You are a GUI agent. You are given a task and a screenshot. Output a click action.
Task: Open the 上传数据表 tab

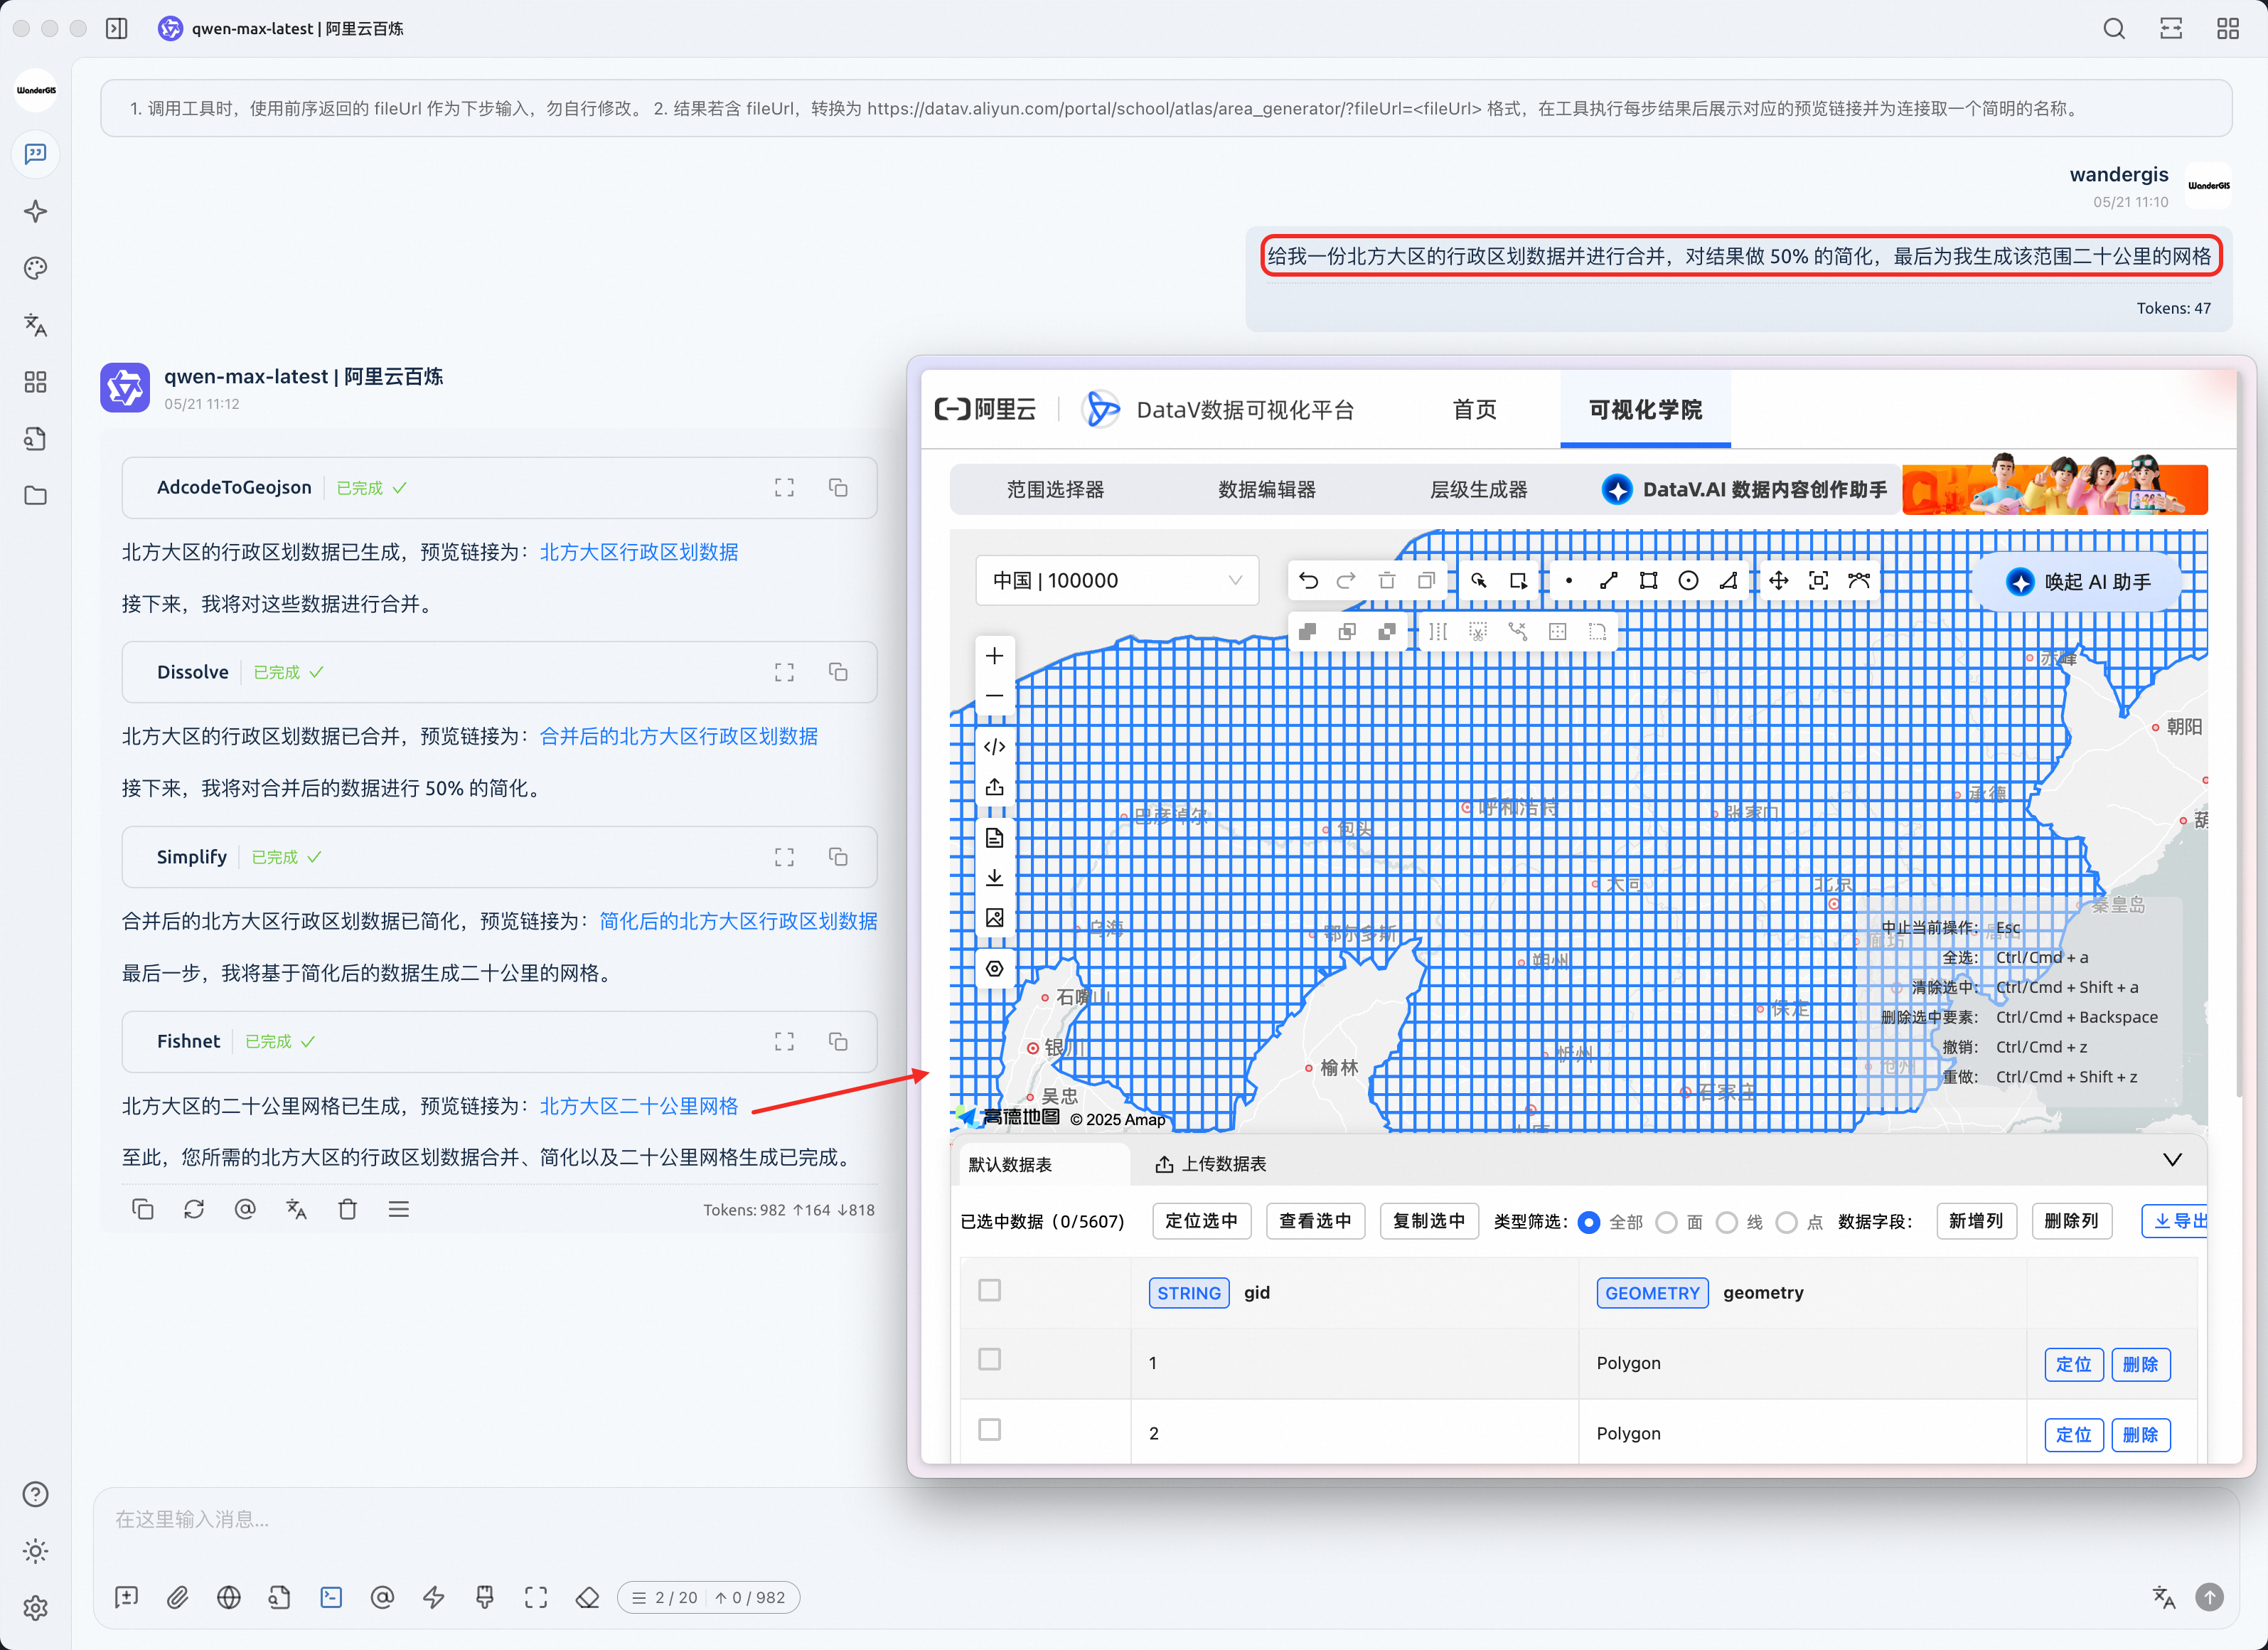pos(1211,1164)
